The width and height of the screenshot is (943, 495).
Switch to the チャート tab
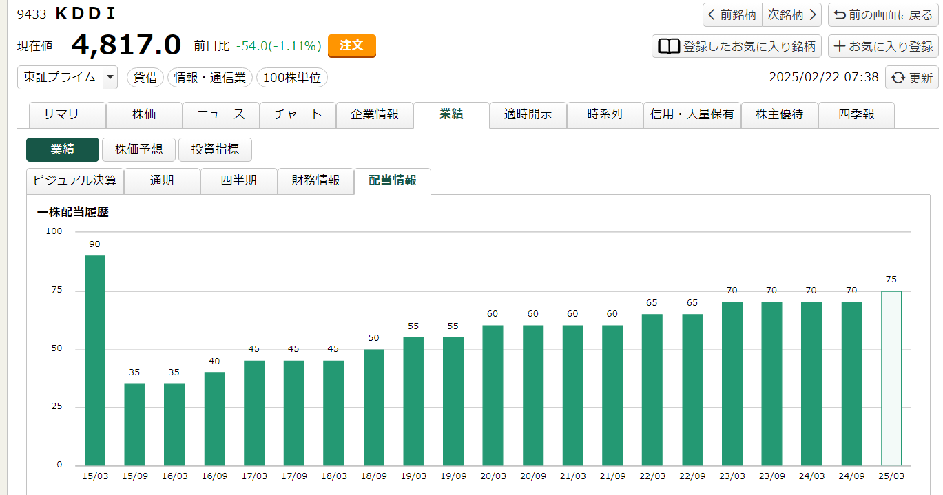298,115
